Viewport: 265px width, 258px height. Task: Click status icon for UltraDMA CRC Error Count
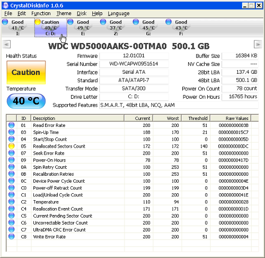pos(12,230)
